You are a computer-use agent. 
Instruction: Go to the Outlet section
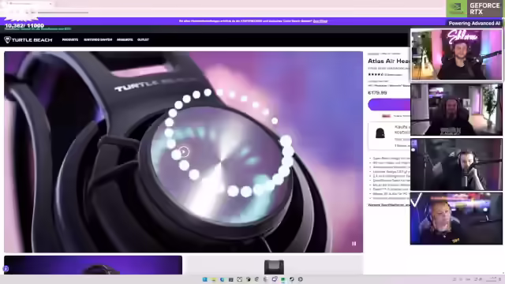(x=143, y=39)
